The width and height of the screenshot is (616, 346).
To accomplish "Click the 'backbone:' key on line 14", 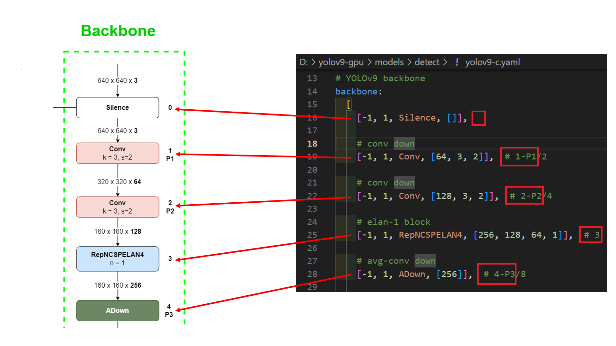I will 359,92.
